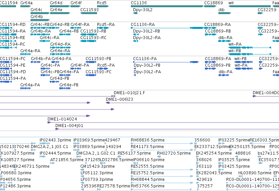Click the dib gene feature
This screenshot has width=279, height=191.
click(x=225, y=13)
